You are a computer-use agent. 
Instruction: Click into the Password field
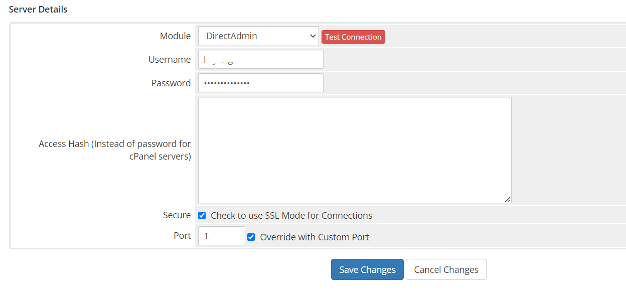coord(260,83)
